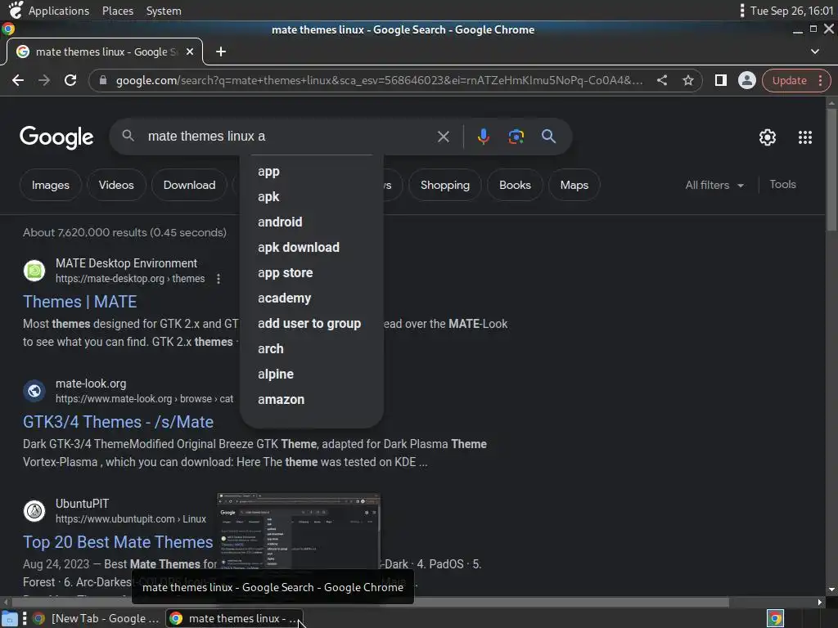Open the Places menu in top panel
The height and width of the screenshot is (628, 838).
[118, 11]
